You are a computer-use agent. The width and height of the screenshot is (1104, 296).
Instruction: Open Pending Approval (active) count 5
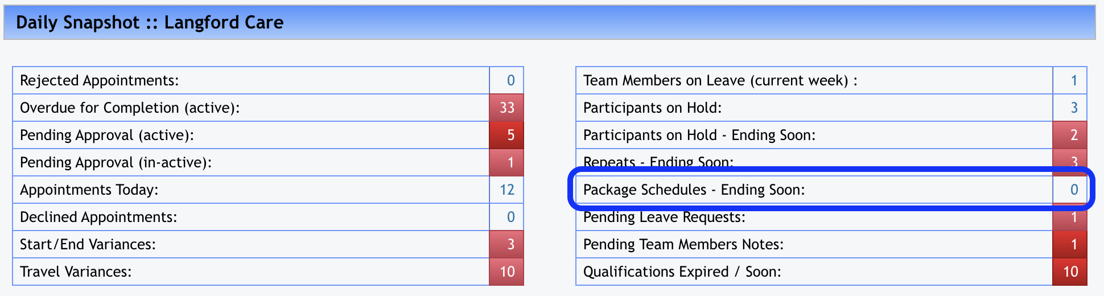pos(510,135)
